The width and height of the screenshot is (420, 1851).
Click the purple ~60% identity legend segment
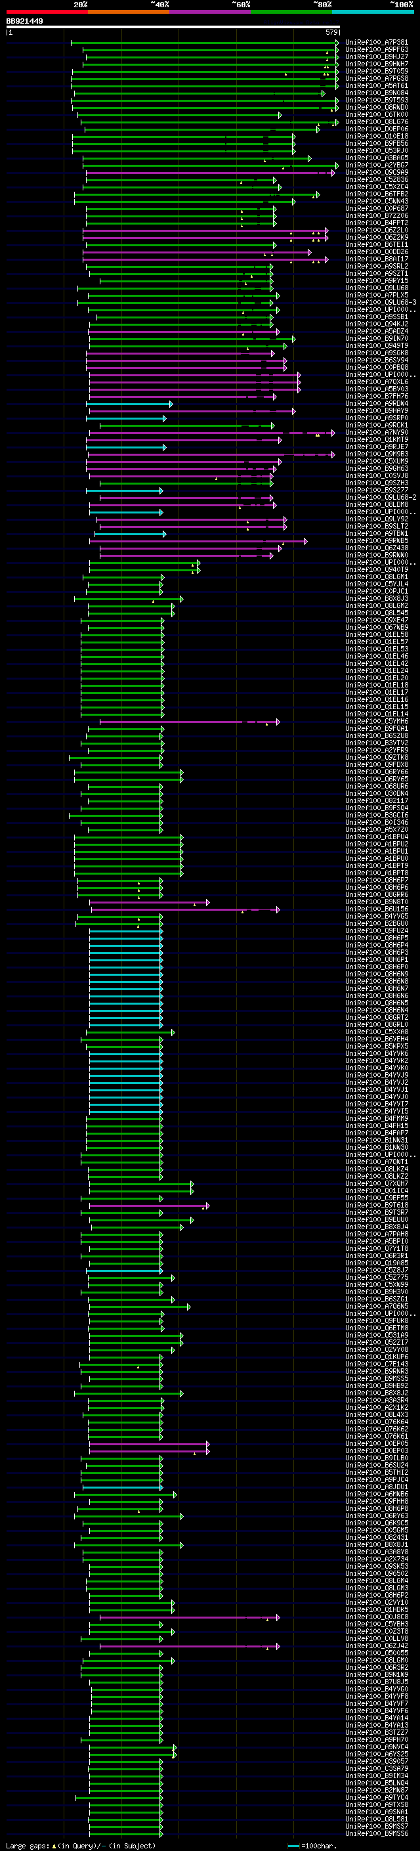point(211,12)
